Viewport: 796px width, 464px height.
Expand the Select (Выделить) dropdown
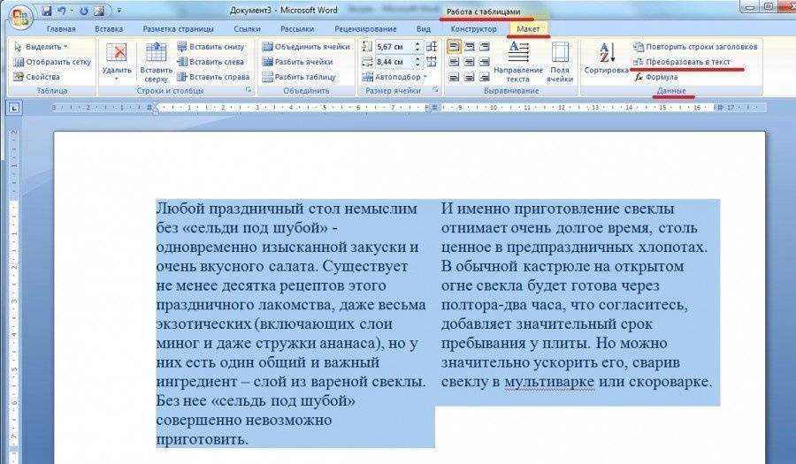[65, 47]
